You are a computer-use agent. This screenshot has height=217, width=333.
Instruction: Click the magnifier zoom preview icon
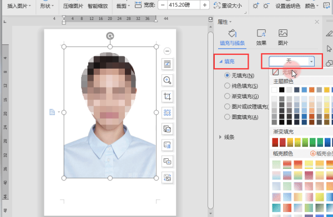click(x=168, y=80)
